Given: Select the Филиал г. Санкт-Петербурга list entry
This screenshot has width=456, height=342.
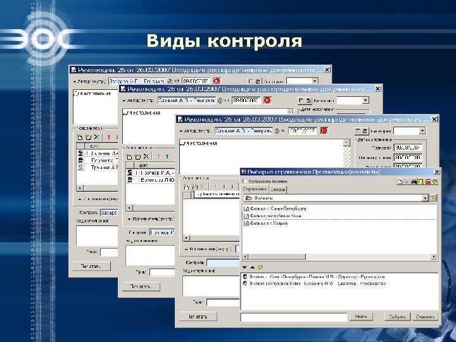Looking at the screenshot, I should tap(275, 208).
